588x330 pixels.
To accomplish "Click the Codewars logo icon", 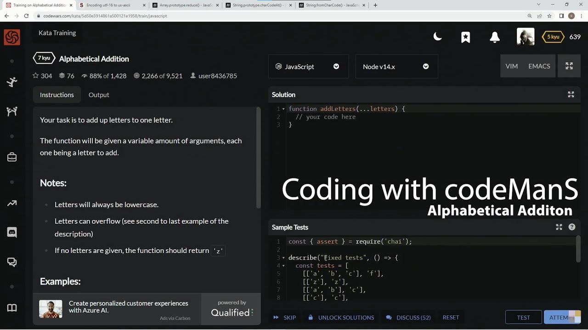I will coord(12,37).
